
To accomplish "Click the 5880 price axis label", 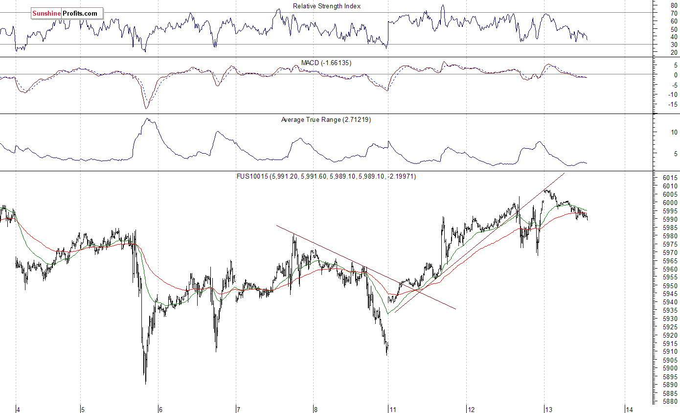I will [671, 401].
